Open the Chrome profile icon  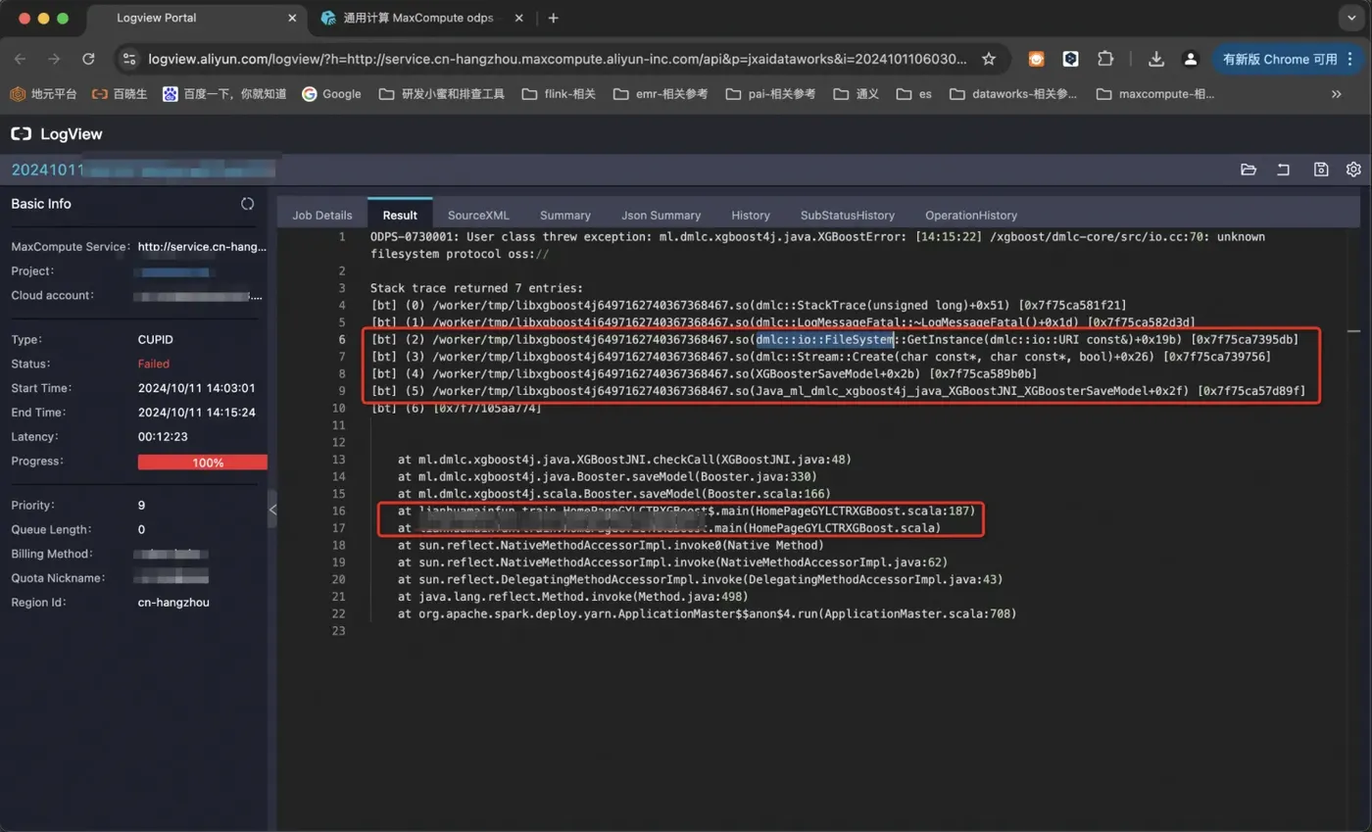pos(1191,59)
